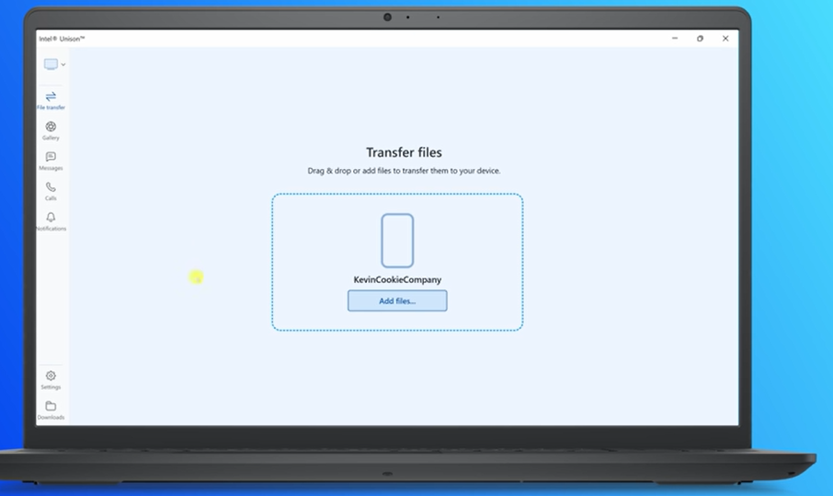
Task: Open the Downloads folder icon
Action: pyautogui.click(x=51, y=409)
